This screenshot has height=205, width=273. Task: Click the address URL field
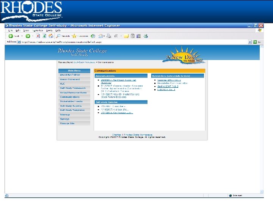coord(134,42)
